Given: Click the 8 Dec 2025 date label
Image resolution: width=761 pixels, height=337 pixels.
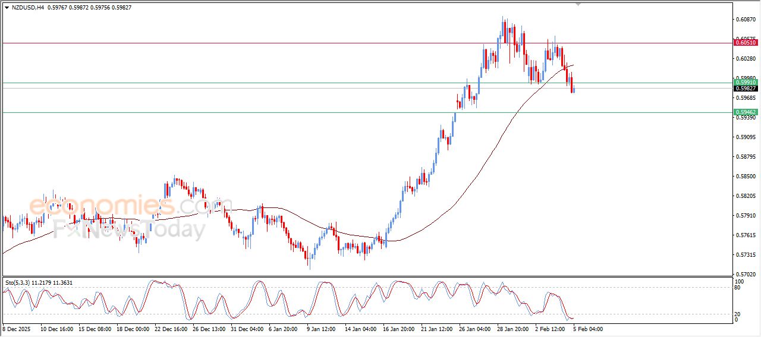Looking at the screenshot, I should click(17, 329).
